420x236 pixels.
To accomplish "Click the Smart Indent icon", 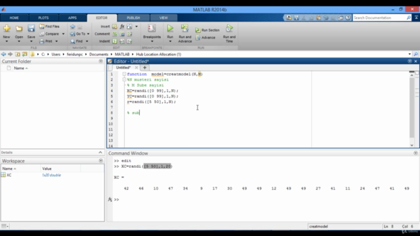I will 115,41.
